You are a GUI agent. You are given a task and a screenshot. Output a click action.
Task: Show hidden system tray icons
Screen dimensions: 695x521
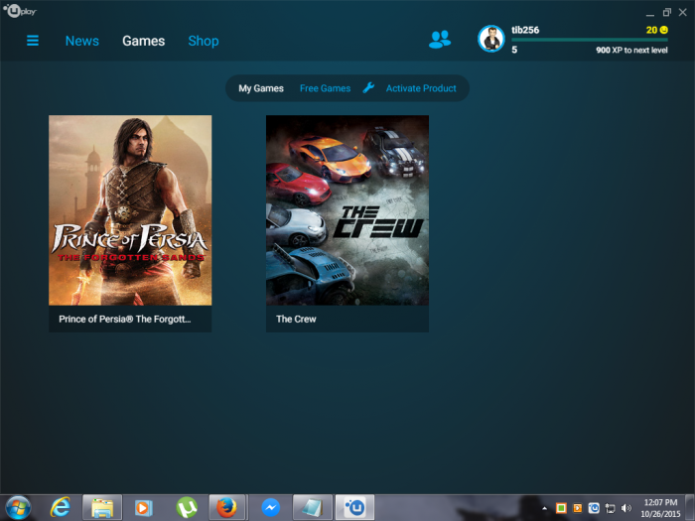544,508
